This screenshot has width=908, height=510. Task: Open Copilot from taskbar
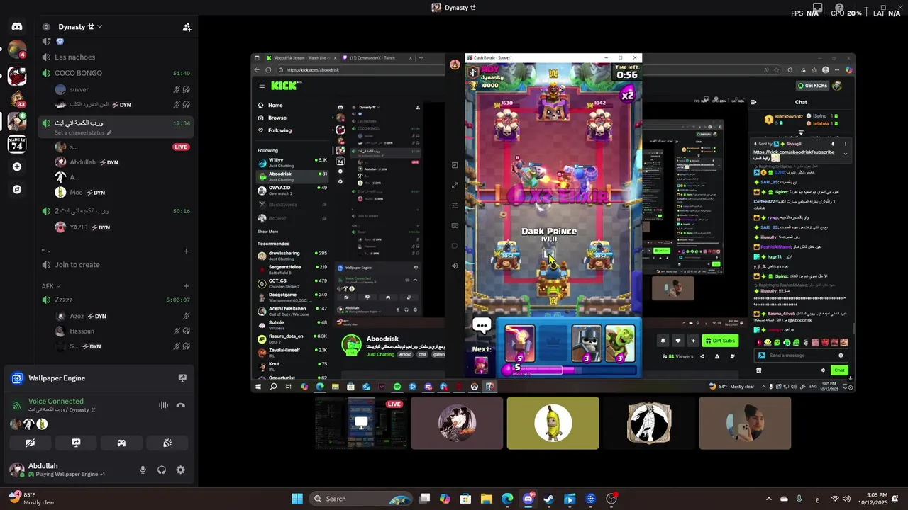(445, 499)
